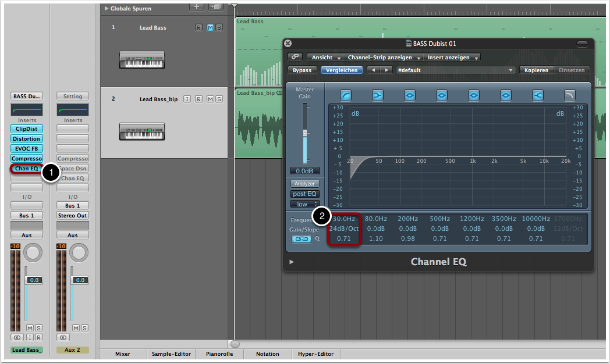
Task: Click the Q-couple link icon
Action: (x=301, y=239)
